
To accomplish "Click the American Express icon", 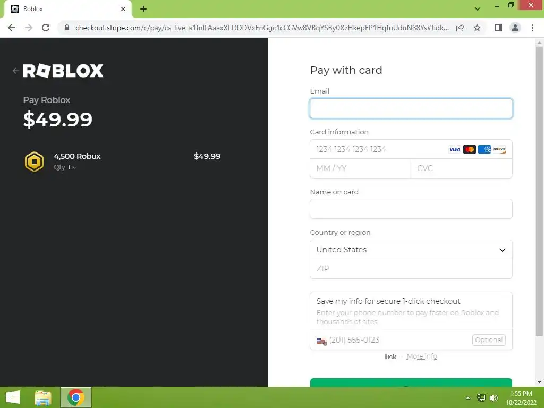I will pos(484,149).
